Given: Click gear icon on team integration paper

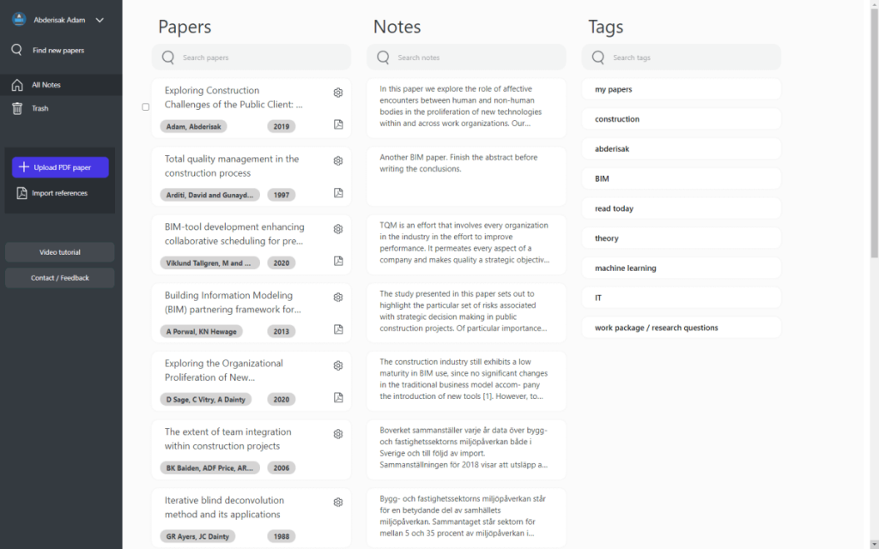Looking at the screenshot, I should pos(338,434).
